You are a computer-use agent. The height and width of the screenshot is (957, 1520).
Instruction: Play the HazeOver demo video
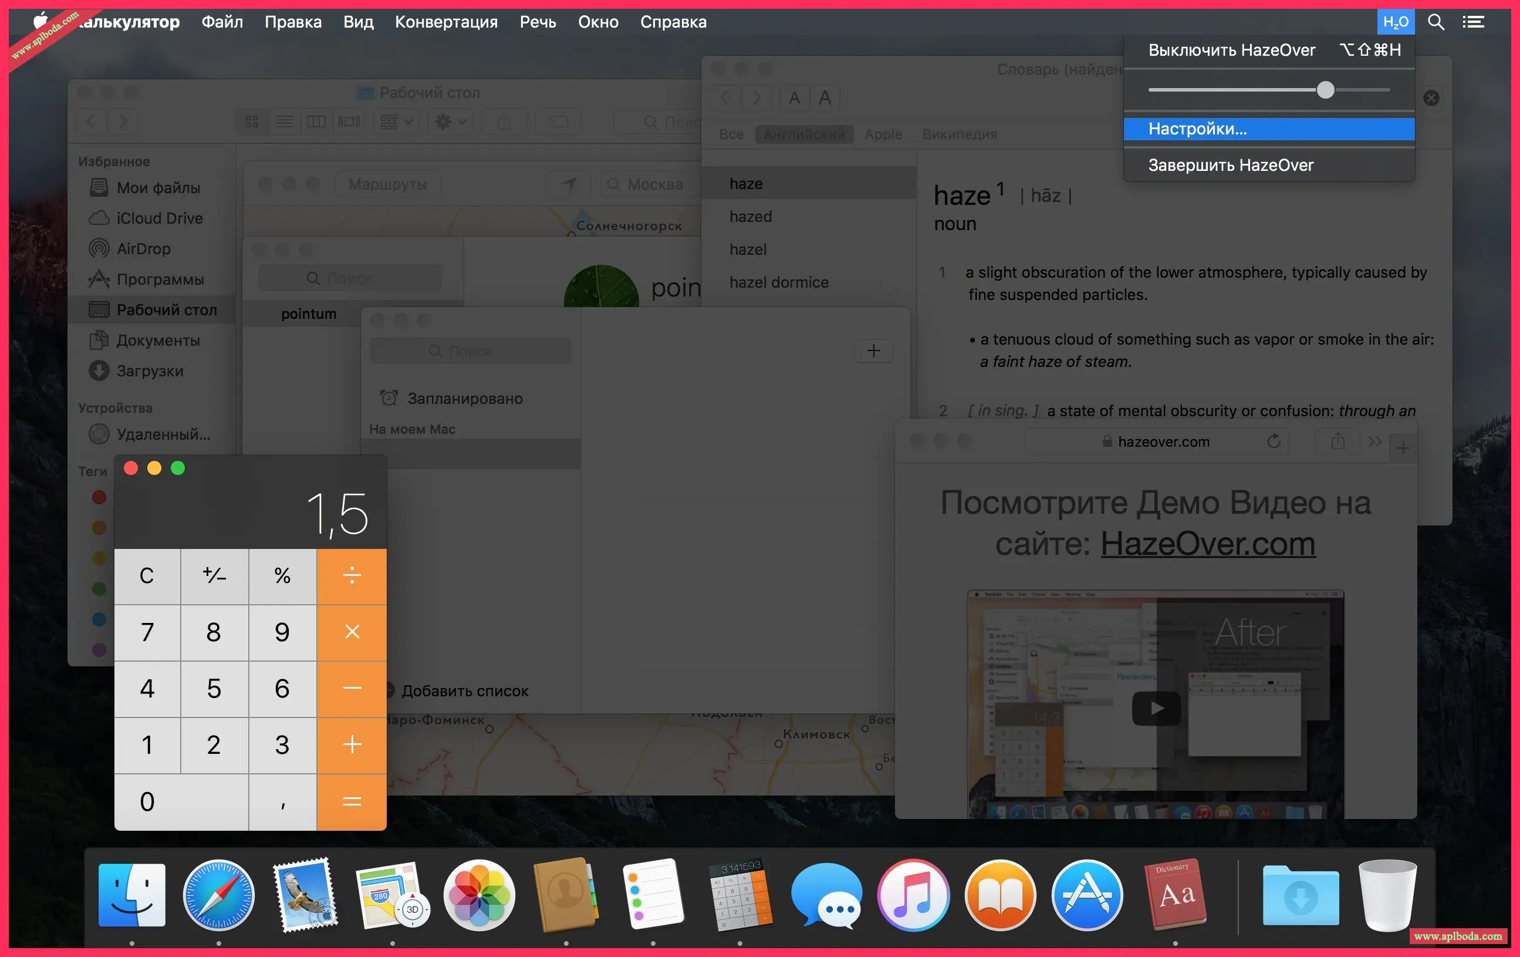(x=1156, y=708)
